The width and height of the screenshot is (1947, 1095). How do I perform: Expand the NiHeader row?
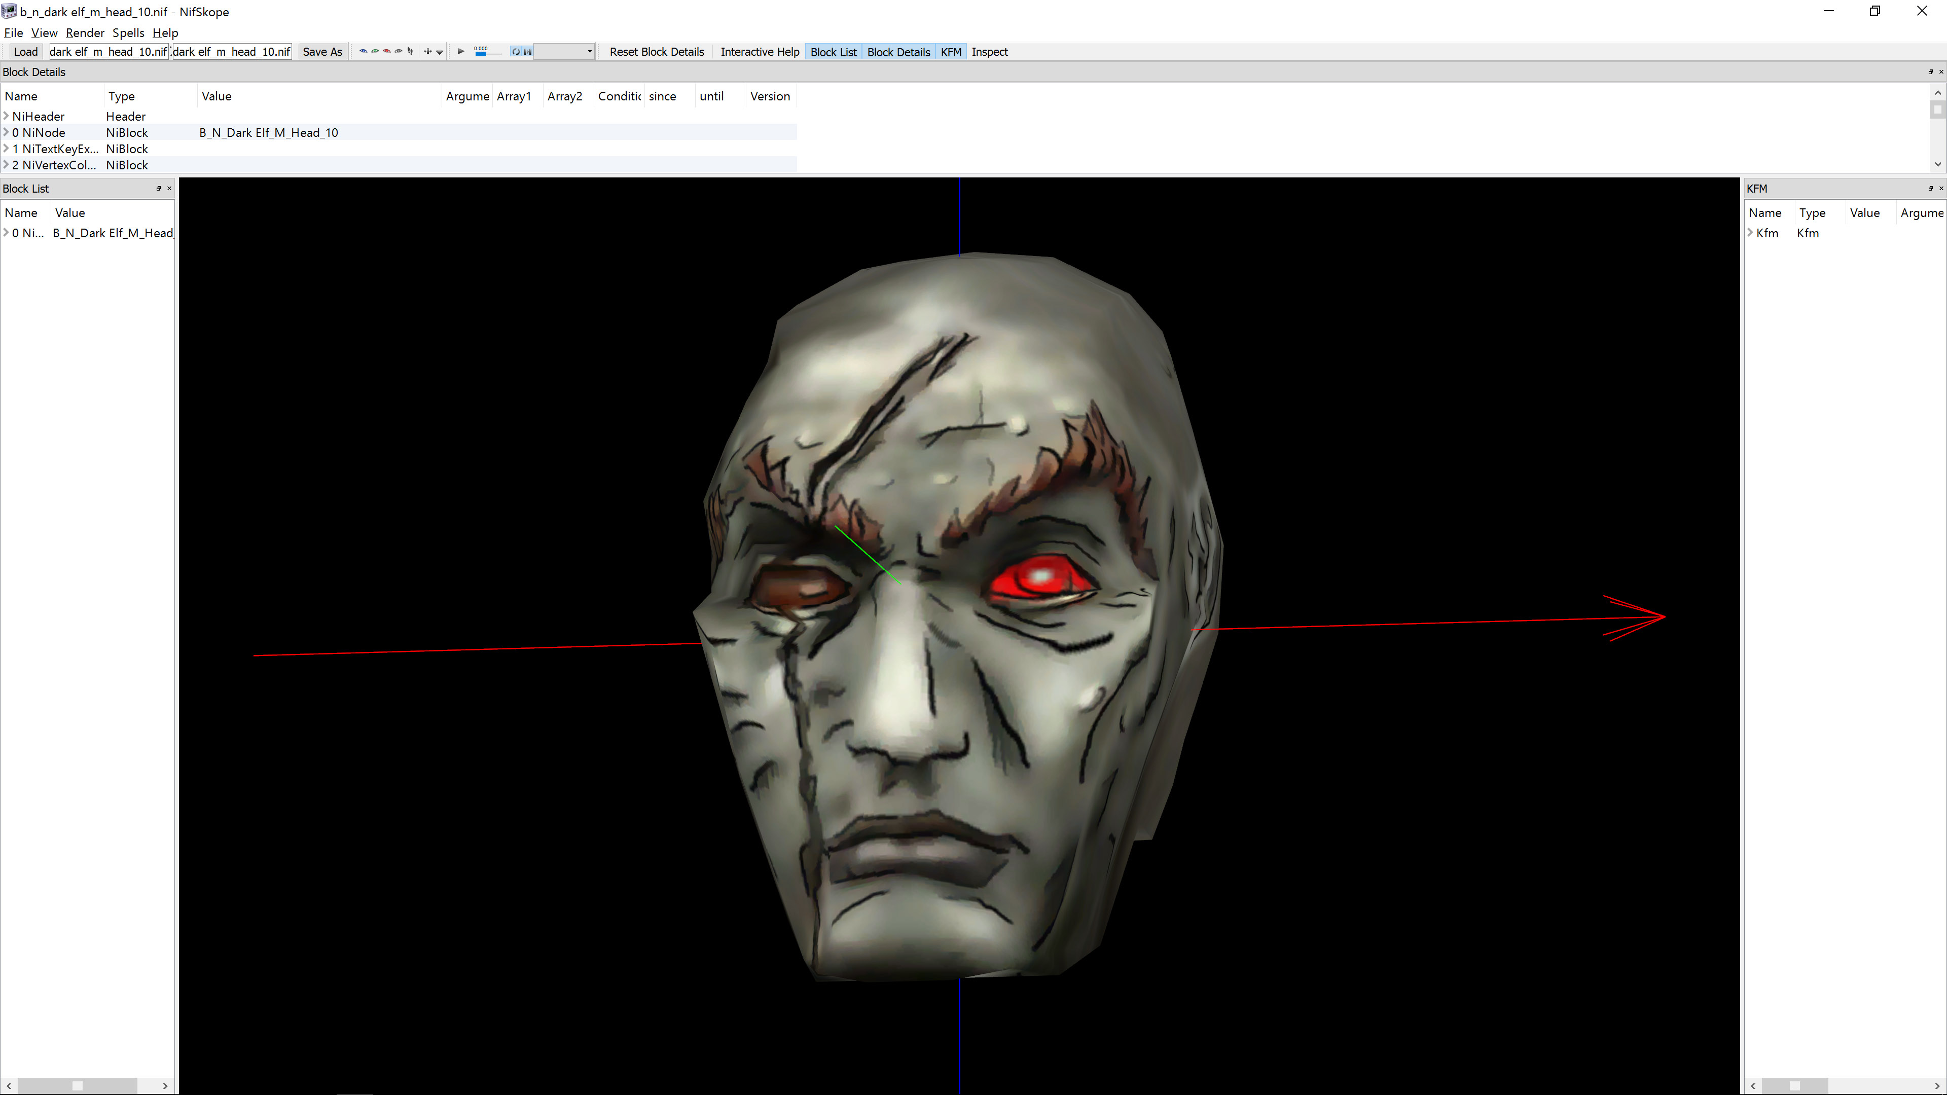(x=6, y=116)
